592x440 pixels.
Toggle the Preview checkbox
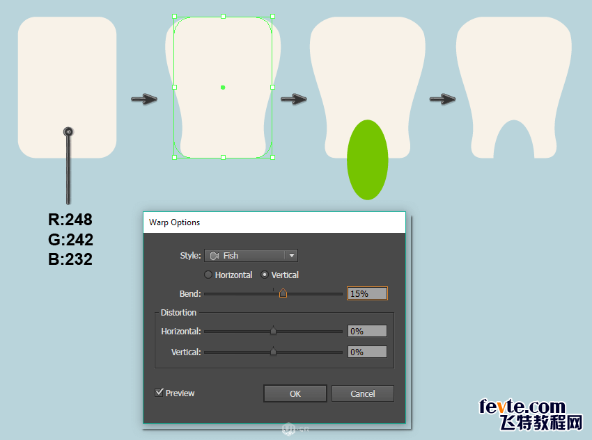click(x=159, y=393)
